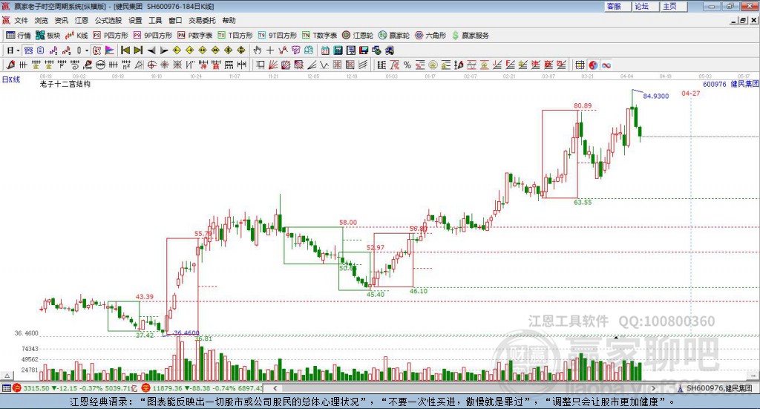The image size is (760, 409).
Task: Open the 9T四方形 tool
Action: click(x=278, y=36)
